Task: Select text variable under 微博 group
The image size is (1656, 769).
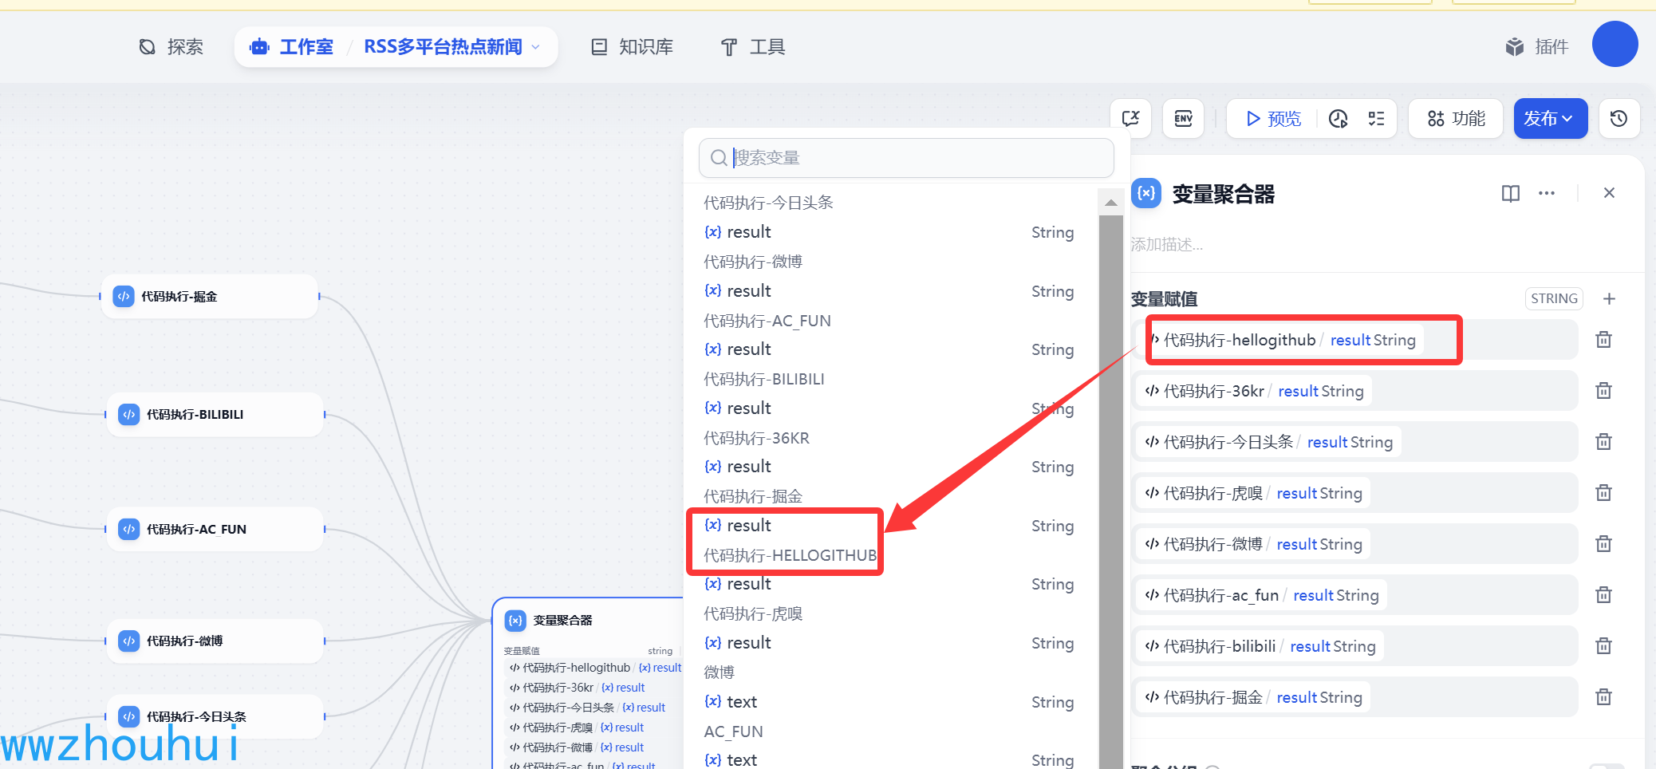Action: [889, 702]
